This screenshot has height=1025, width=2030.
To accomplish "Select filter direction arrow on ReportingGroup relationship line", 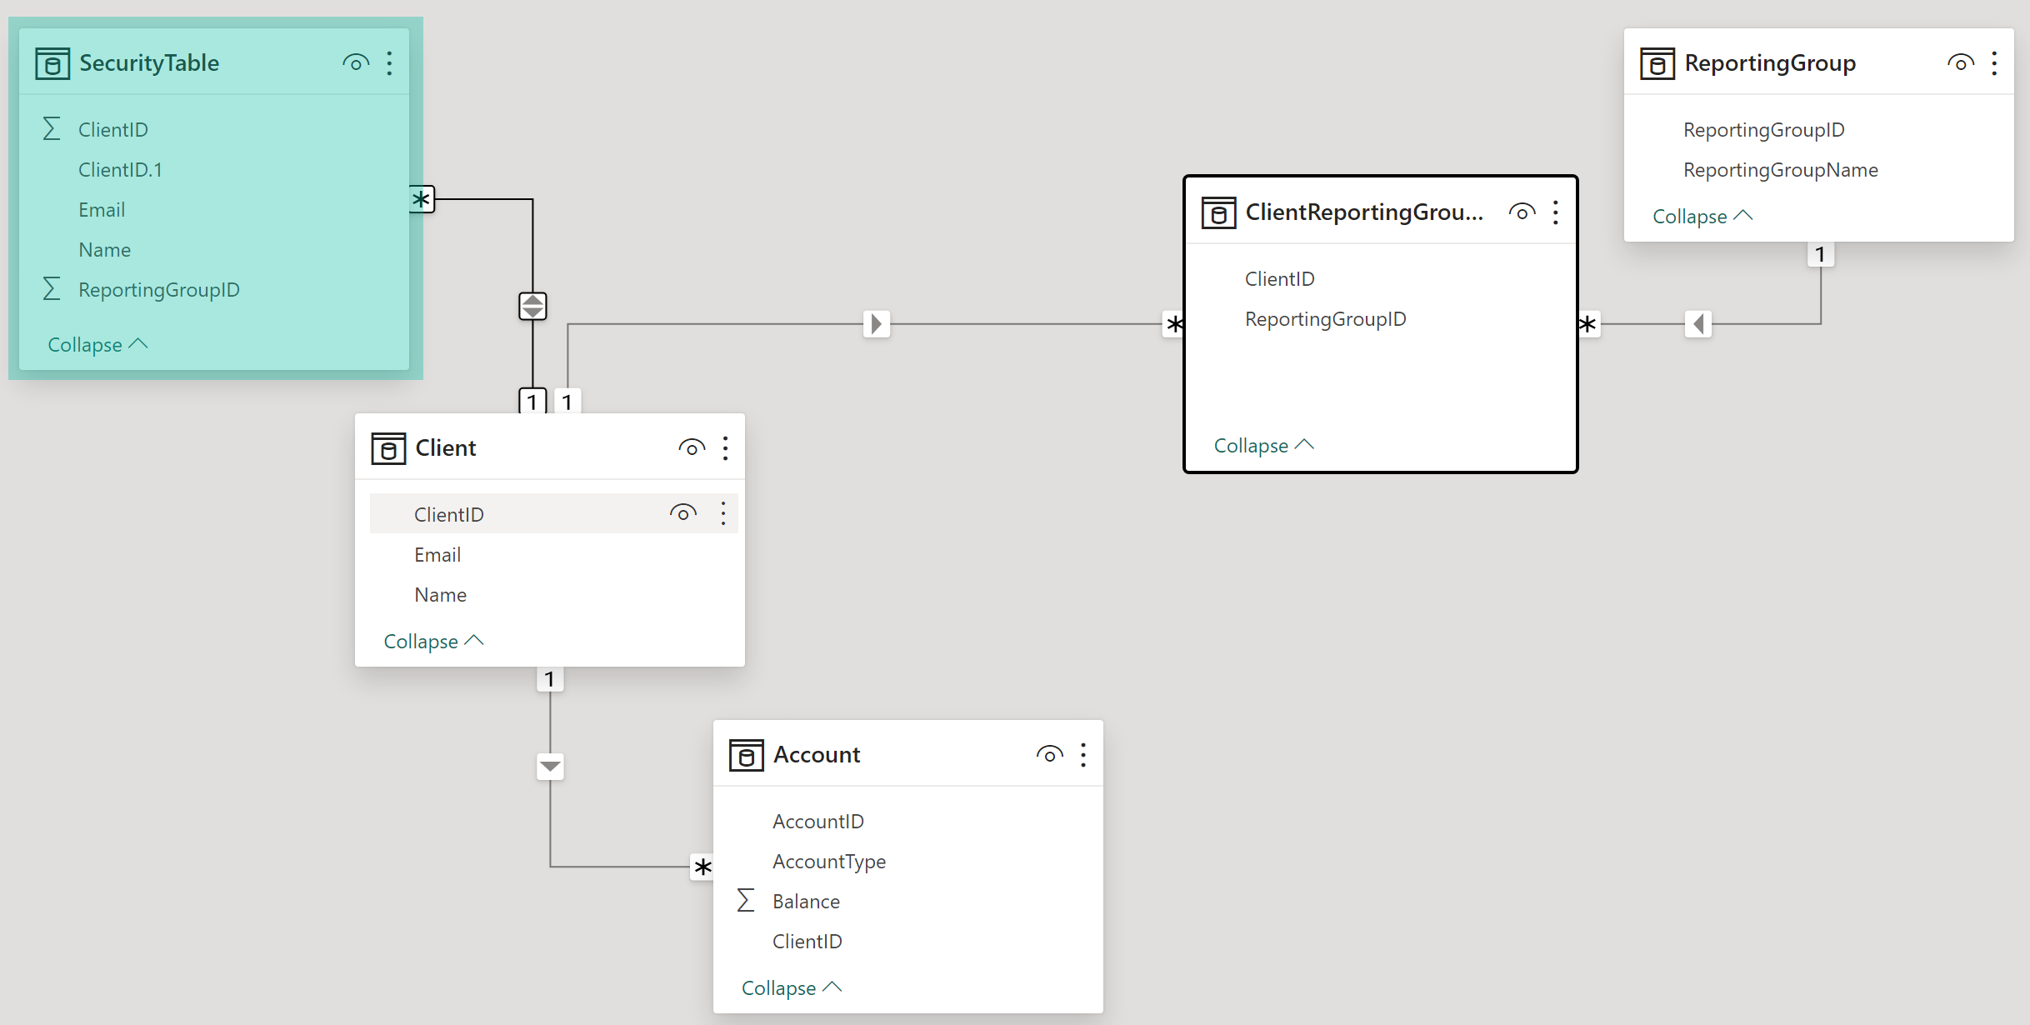I will click(1698, 323).
